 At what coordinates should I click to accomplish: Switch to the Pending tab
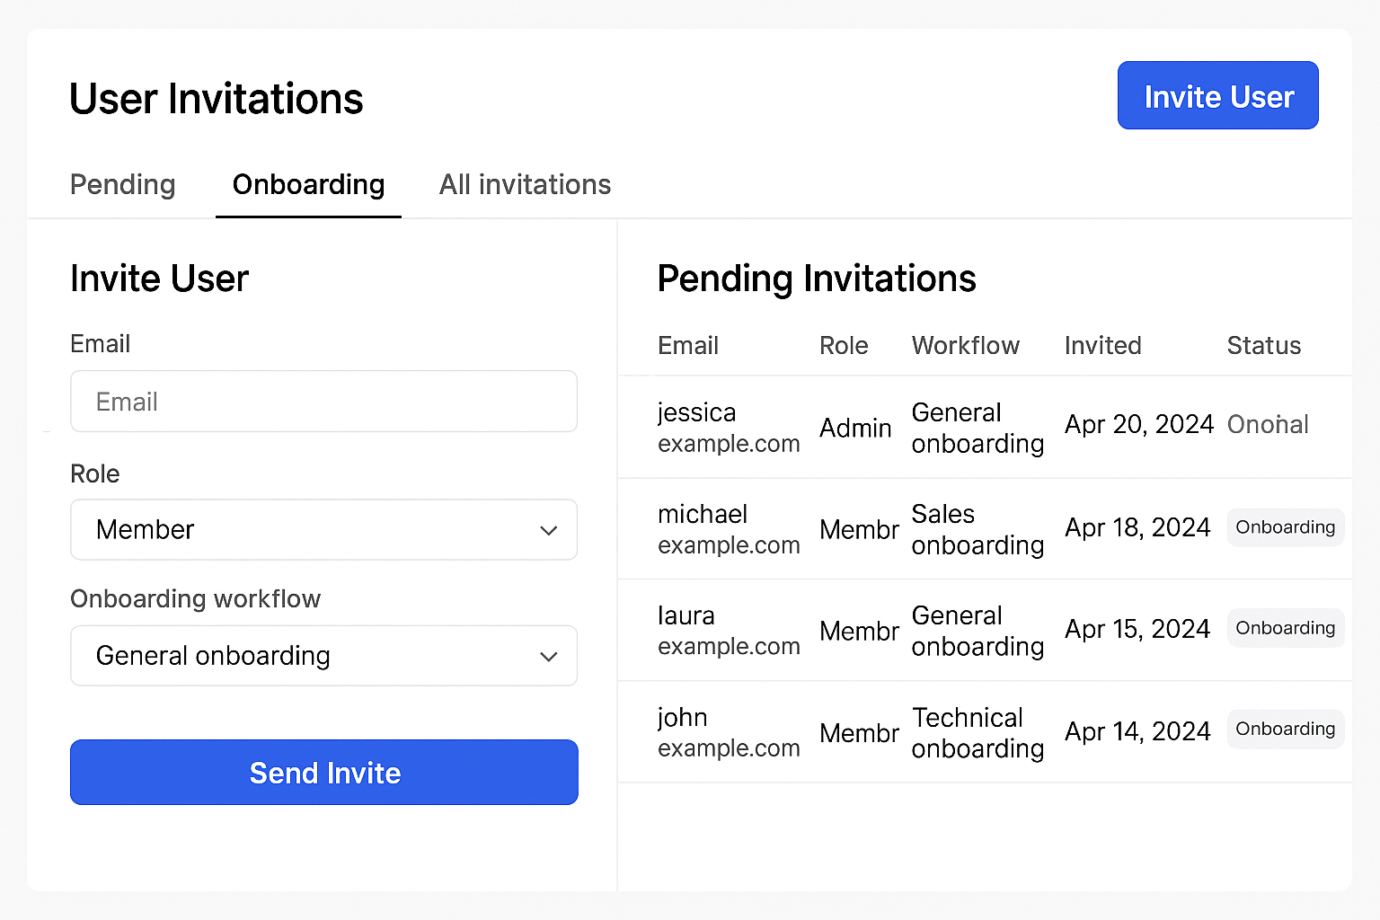tap(123, 184)
